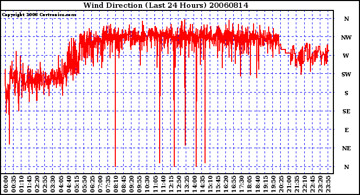
Task: Click the '11:05' time axis label
Action: tap(155, 184)
